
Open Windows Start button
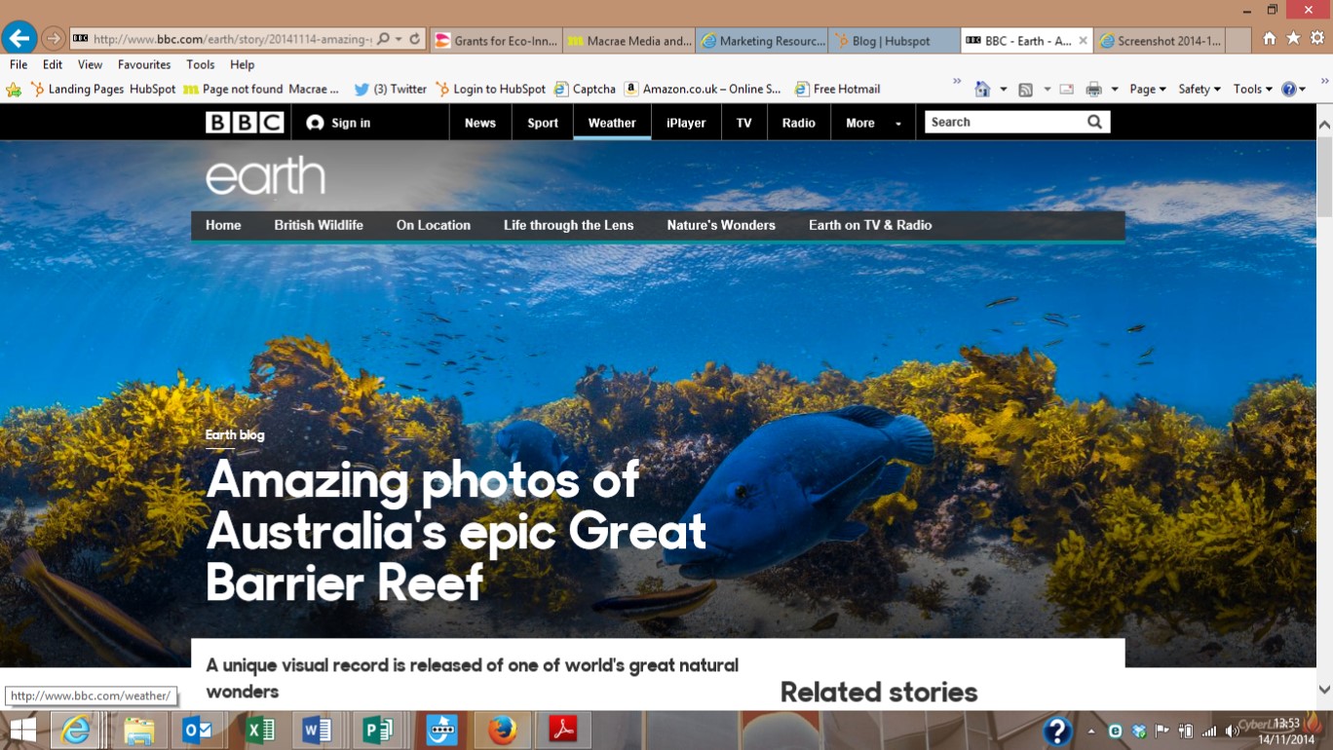(22, 730)
